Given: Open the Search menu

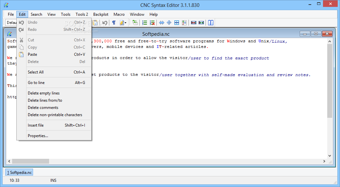Looking at the screenshot, I should [x=36, y=14].
